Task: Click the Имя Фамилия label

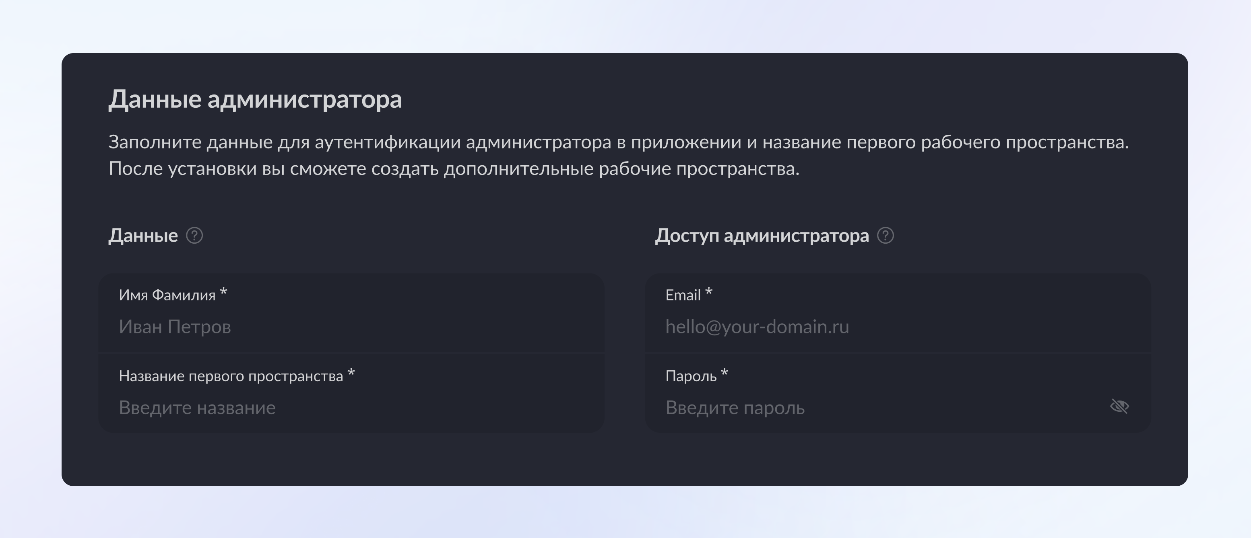Action: tap(167, 295)
